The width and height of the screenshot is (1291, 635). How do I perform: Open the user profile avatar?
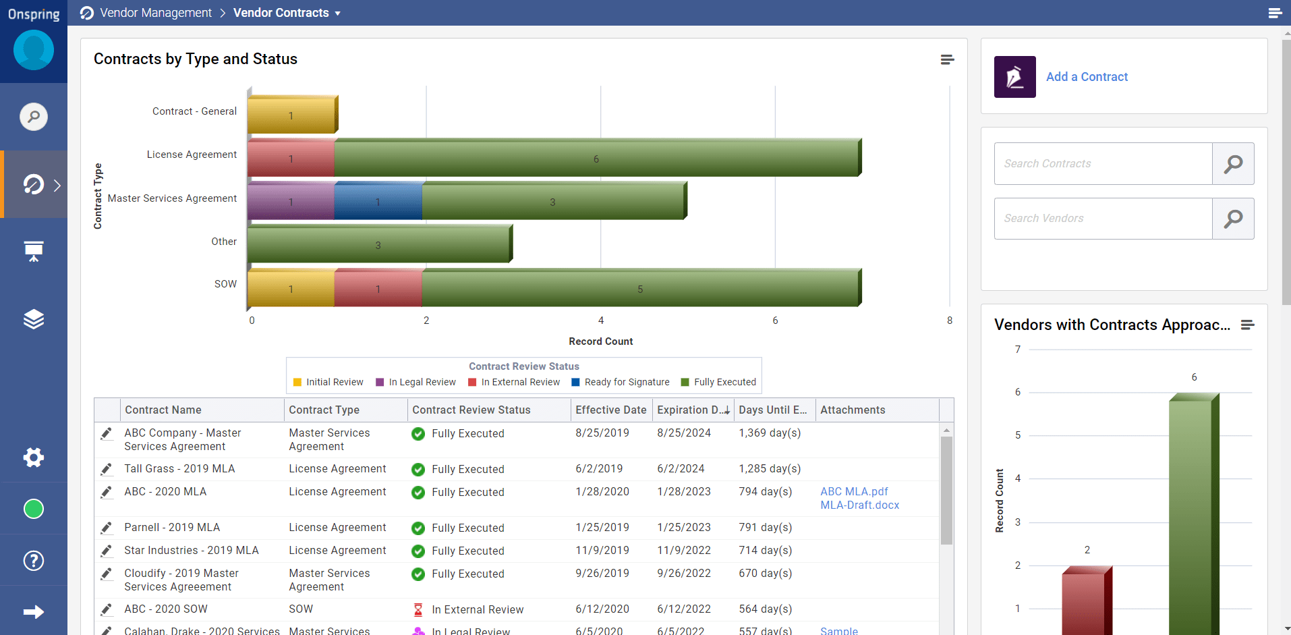click(34, 50)
